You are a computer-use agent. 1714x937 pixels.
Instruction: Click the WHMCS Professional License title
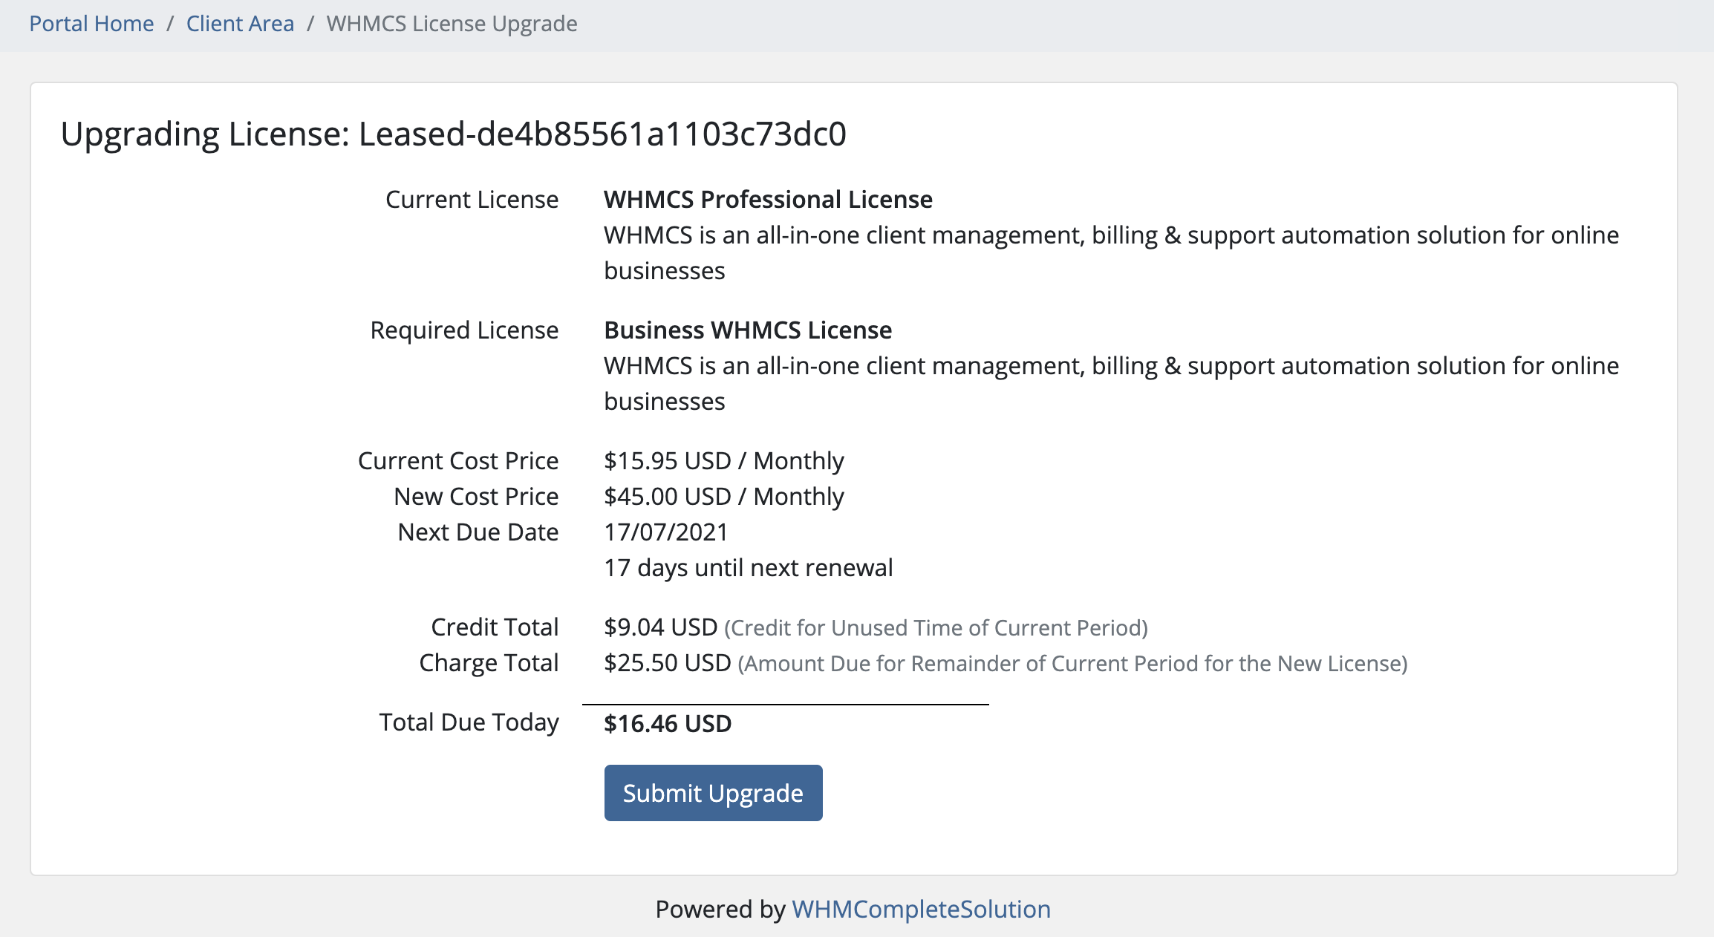click(x=768, y=200)
